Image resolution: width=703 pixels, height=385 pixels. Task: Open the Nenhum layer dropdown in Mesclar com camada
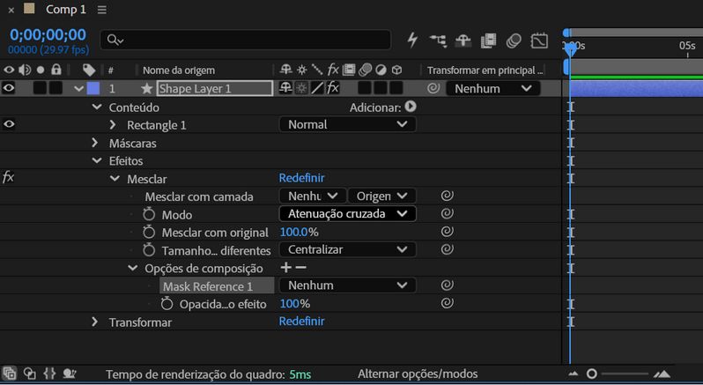coord(313,196)
